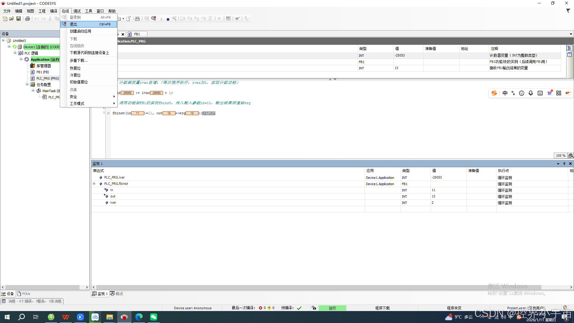Click the Sogou voice input microphone icon
Viewport: 574px width, 323px height.
(531, 93)
